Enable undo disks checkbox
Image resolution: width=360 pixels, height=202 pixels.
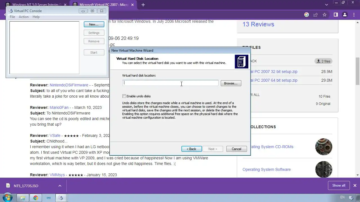click(x=124, y=96)
